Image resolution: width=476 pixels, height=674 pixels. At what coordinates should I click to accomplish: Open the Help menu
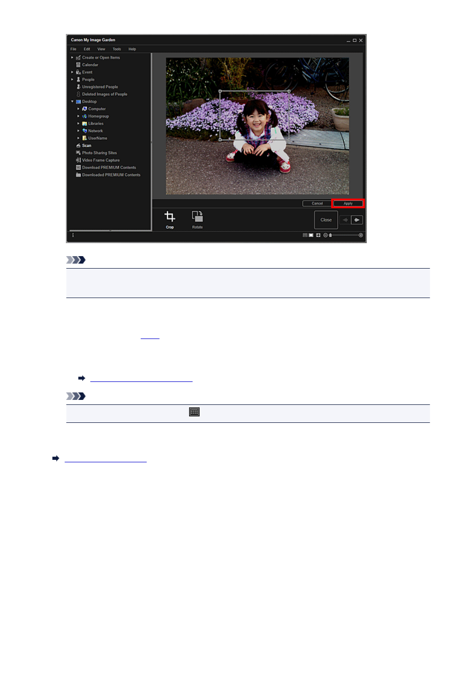[132, 49]
